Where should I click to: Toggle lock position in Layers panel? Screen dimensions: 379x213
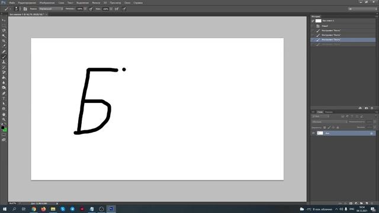tap(333, 127)
